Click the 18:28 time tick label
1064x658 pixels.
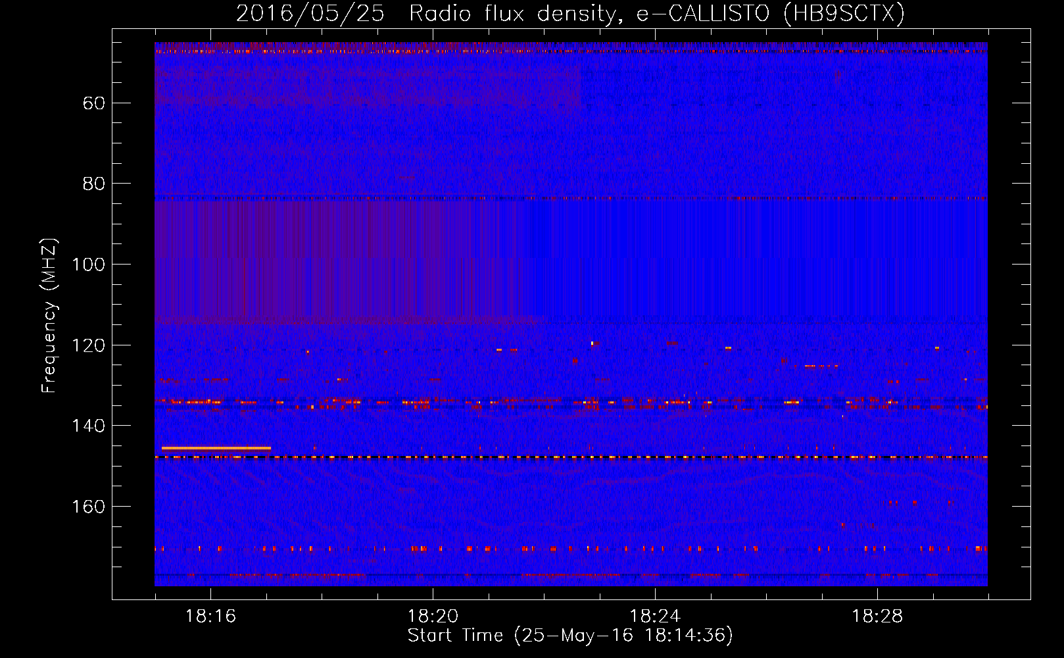coord(877,617)
